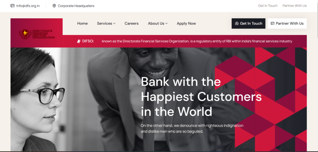Click the card icon inside the white Partner With Us button
This screenshot has width=318, height=152.
click(273, 24)
